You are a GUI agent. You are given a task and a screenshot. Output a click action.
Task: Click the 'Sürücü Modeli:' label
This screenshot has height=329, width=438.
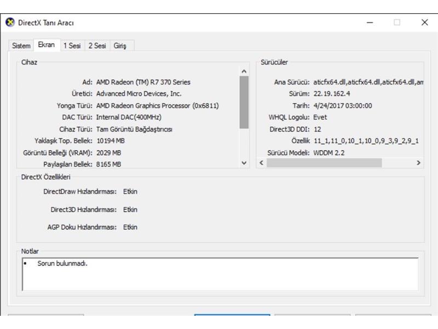click(x=289, y=153)
